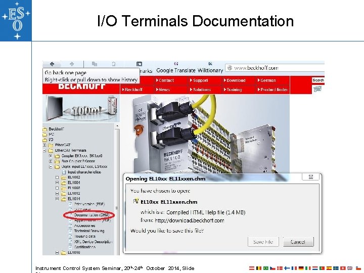Click the Technical Drawing document icon

[70, 231]
